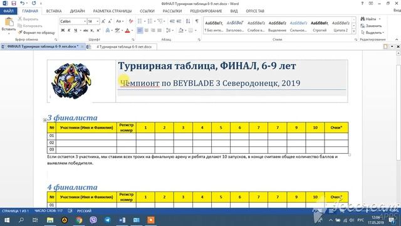Click the Increase Indent icon
The height and width of the screenshot is (226, 401).
(x=179, y=21)
